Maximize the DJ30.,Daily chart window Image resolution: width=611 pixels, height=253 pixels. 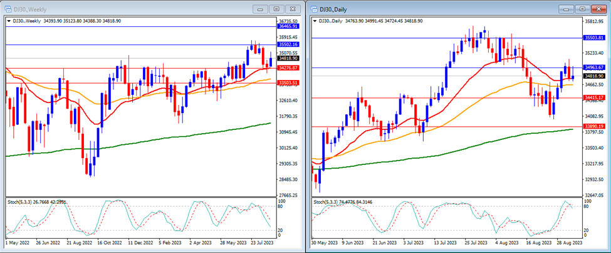[x=583, y=9]
